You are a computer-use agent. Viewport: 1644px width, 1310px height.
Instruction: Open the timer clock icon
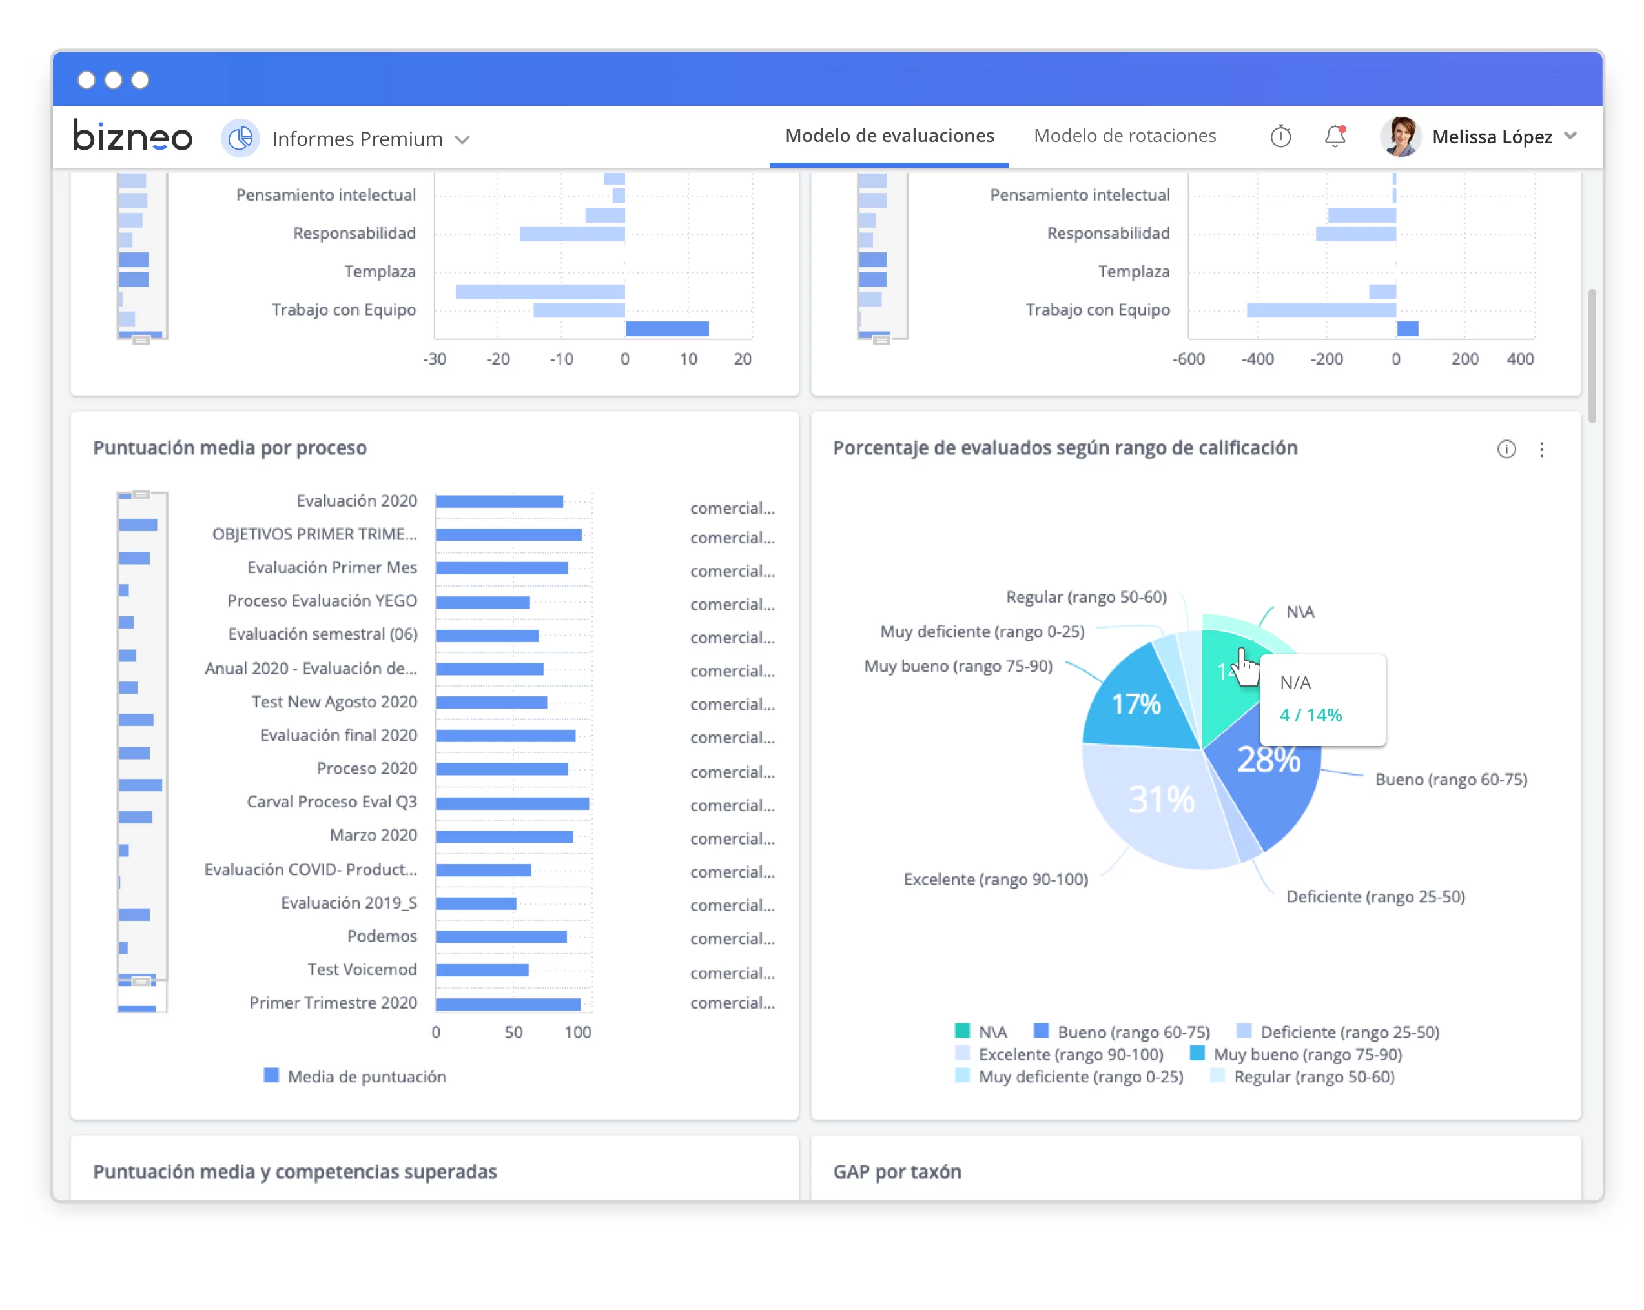pos(1280,136)
